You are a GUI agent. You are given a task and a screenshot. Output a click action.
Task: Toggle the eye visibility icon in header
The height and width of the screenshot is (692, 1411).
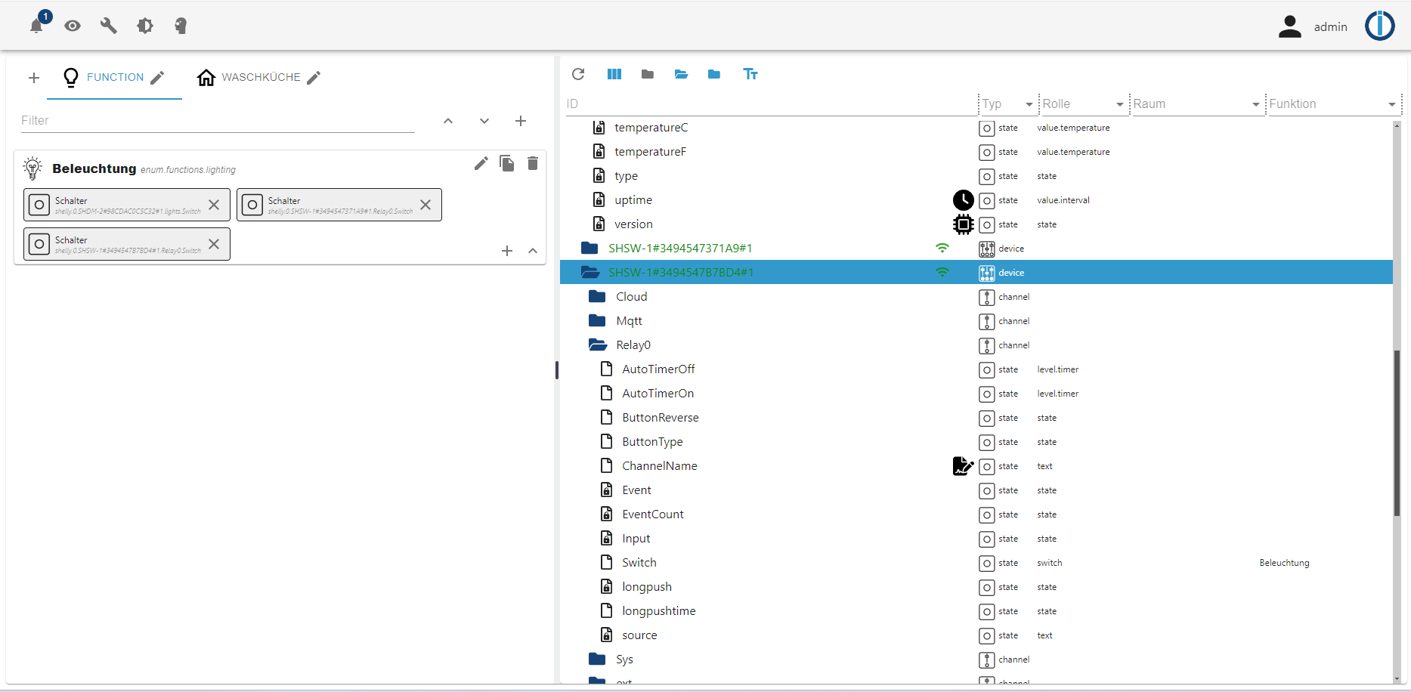click(x=73, y=26)
